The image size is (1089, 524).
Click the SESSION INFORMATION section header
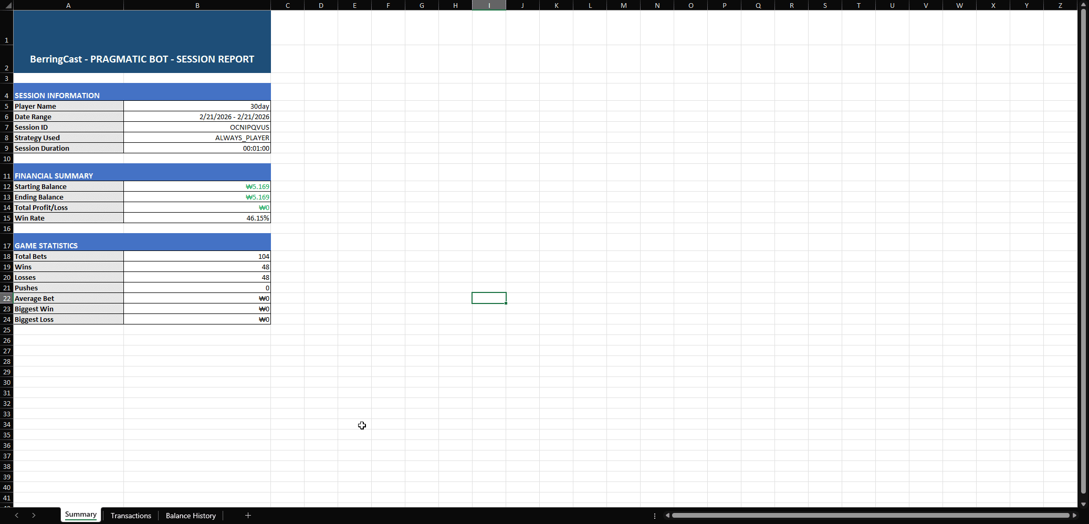click(x=142, y=92)
